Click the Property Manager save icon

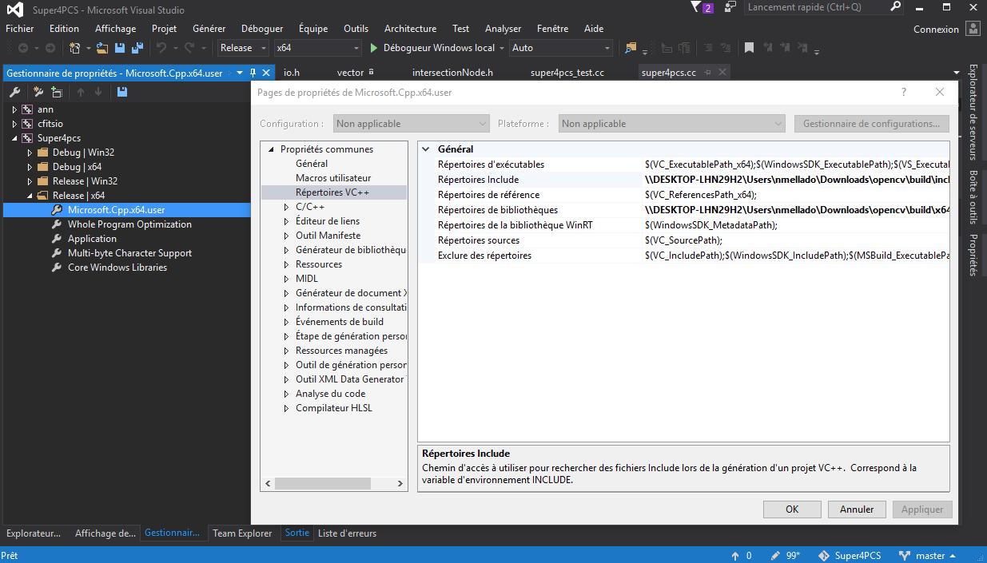coord(122,92)
